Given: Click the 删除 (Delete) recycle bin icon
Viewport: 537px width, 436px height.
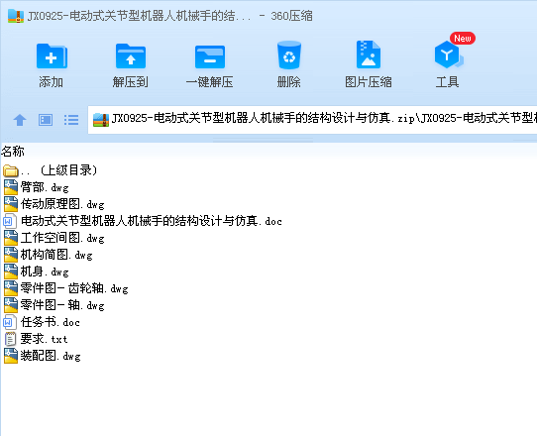Looking at the screenshot, I should (289, 55).
